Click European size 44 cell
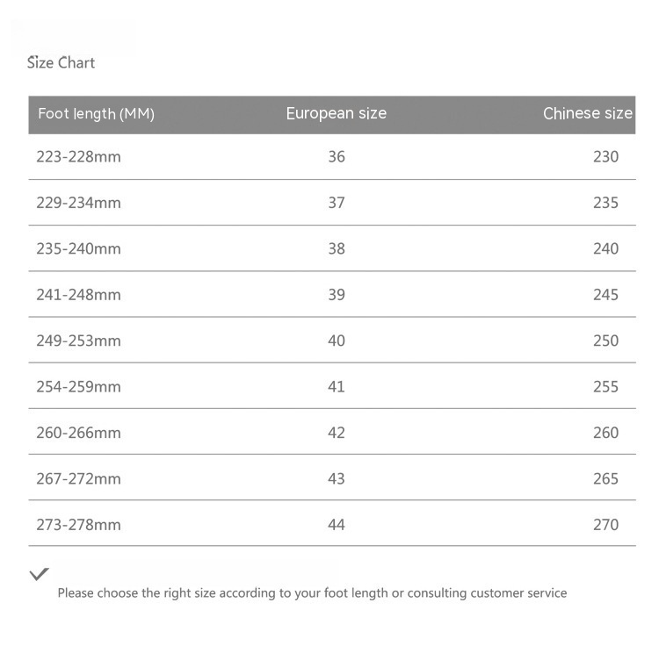Viewport: 659px width, 653px height. point(337,525)
